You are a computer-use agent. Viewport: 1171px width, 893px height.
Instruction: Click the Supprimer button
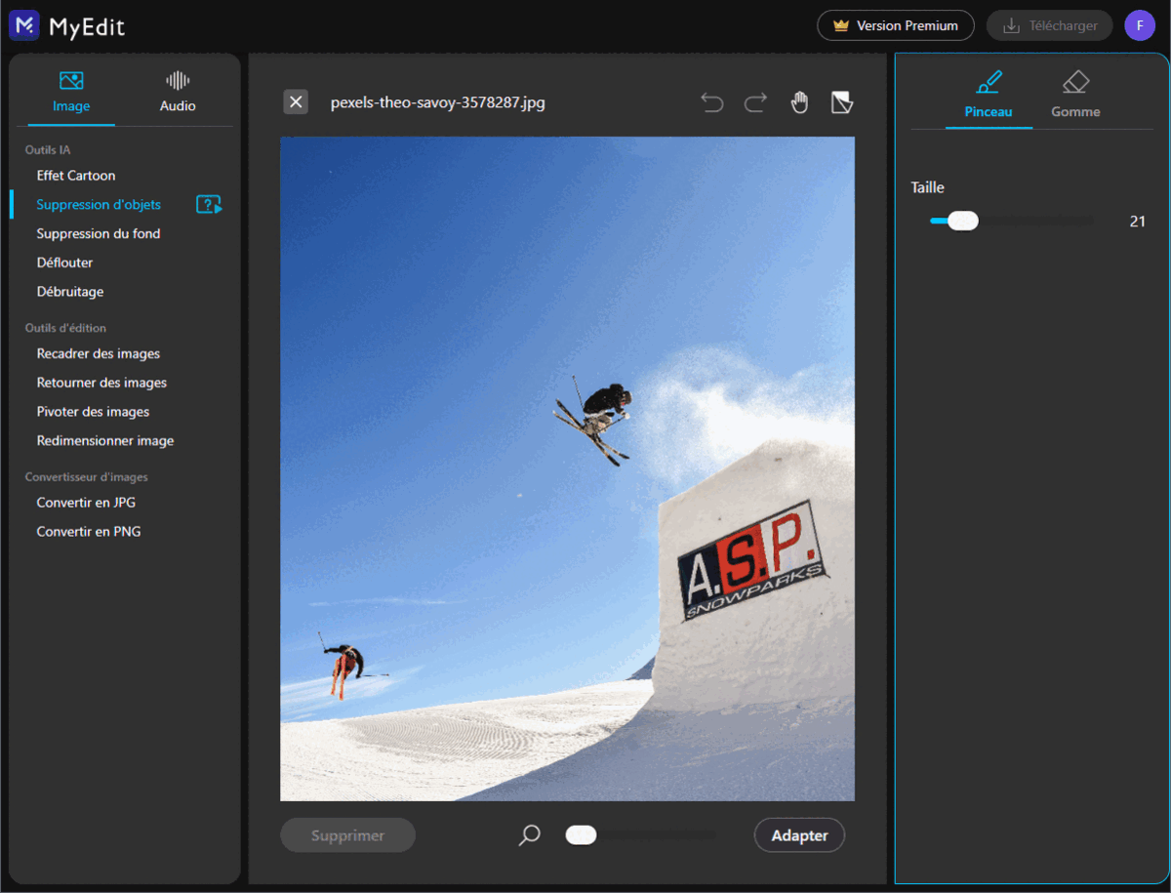pyautogui.click(x=347, y=835)
